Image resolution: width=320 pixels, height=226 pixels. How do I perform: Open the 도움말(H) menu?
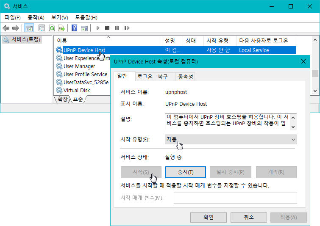point(86,18)
